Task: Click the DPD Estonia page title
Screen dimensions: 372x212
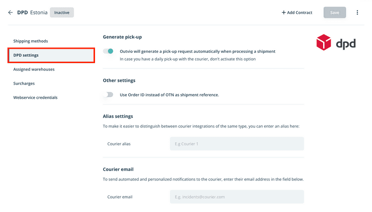Action: pyautogui.click(x=32, y=13)
